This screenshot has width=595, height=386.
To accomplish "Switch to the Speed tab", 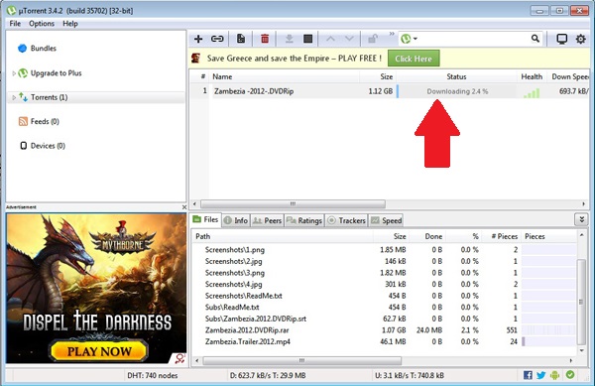I will click(x=386, y=220).
